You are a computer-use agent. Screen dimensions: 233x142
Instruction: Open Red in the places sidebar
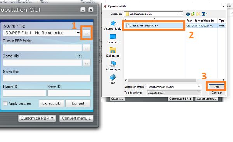click(x=113, y=79)
